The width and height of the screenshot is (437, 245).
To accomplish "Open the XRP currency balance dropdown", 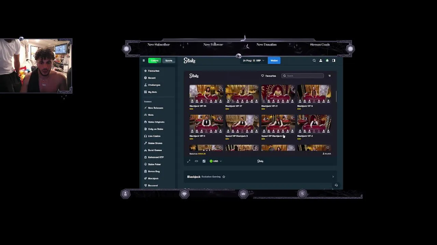I will [x=253, y=61].
